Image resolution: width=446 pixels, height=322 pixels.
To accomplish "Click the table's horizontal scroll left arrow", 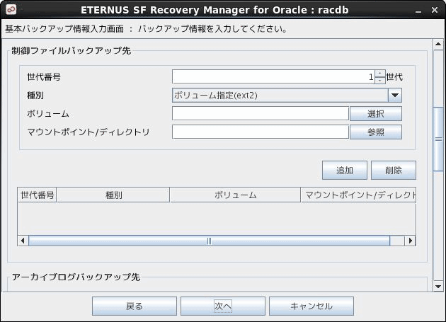I will 23,241.
